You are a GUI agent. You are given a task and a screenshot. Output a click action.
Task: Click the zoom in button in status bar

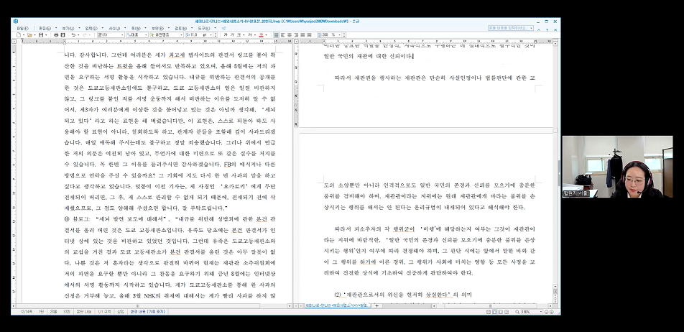click(551, 312)
